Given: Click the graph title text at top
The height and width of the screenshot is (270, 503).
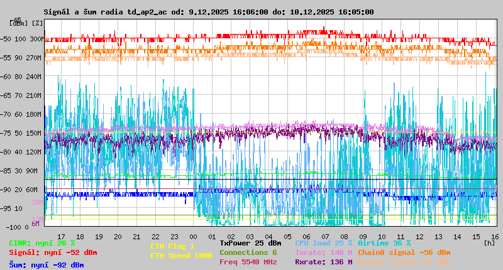Looking at the screenshot, I should click(208, 11).
